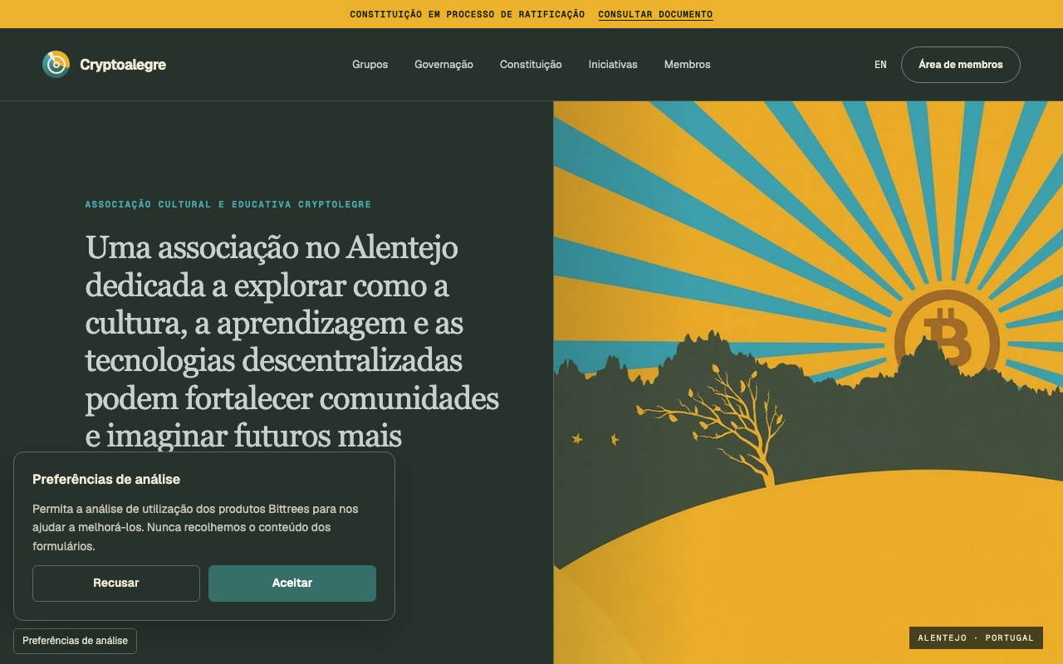Click the Associação Cultural e Educativa Cryptolegre label
Viewport: 1063px width, 664px height.
point(228,204)
